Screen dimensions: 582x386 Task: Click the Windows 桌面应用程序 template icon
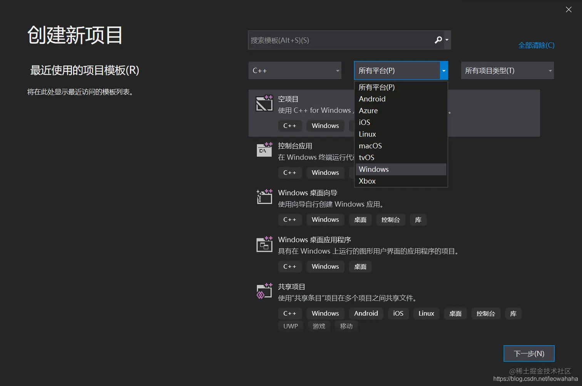[264, 244]
